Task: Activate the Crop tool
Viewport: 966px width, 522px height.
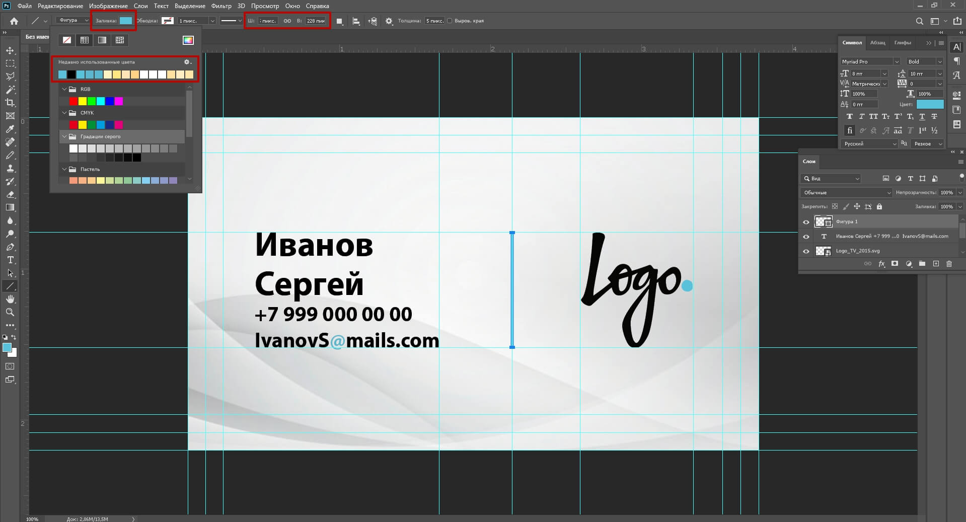Action: [10, 103]
